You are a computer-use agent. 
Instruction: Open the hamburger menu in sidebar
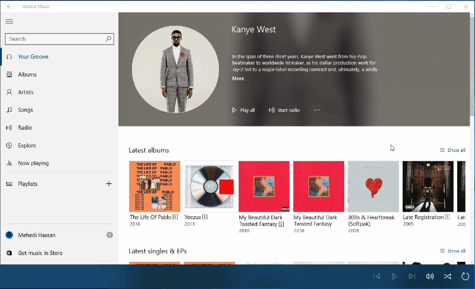pos(9,21)
